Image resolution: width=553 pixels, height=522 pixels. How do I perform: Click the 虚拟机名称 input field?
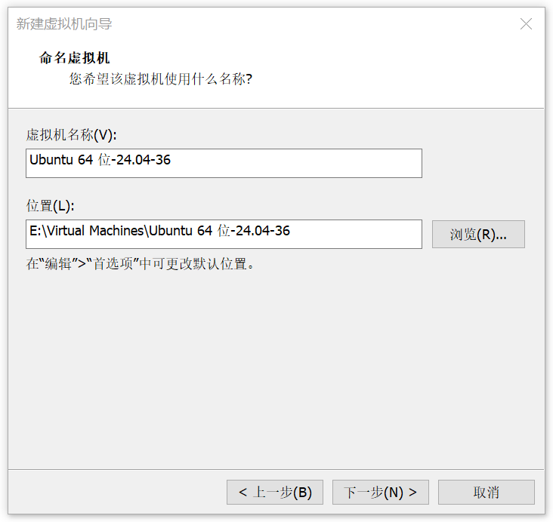224,163
